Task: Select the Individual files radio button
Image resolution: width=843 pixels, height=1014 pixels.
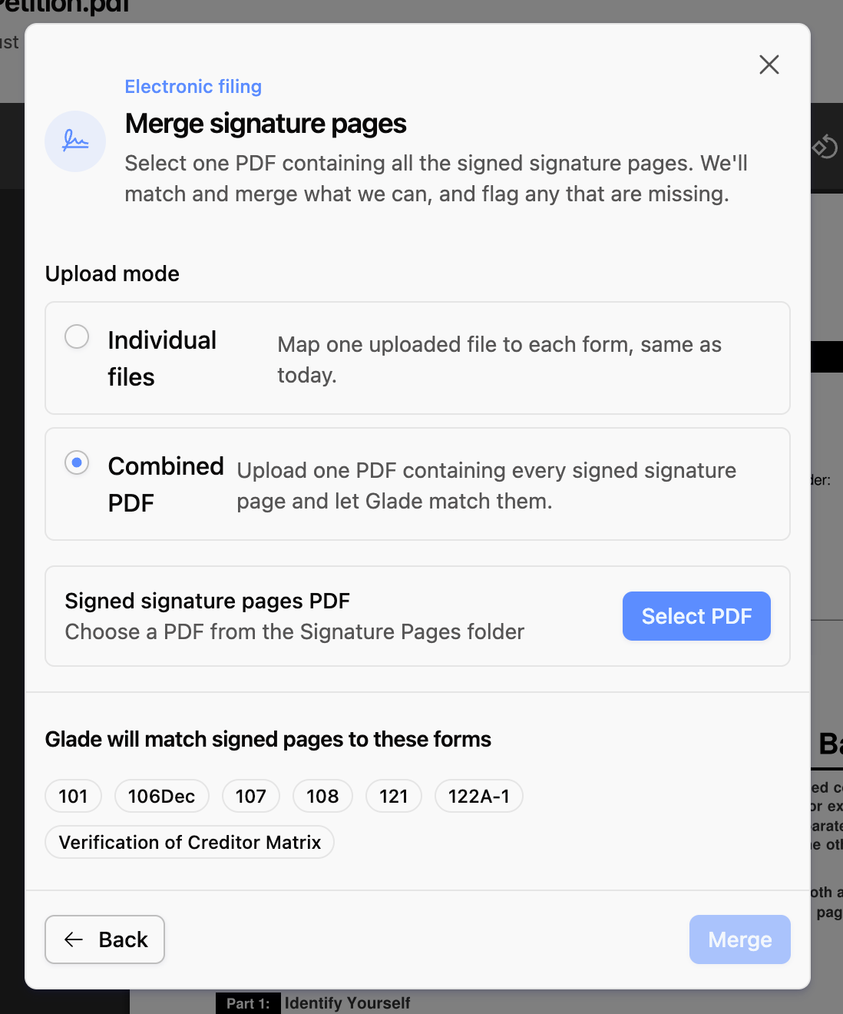Action: (77, 336)
